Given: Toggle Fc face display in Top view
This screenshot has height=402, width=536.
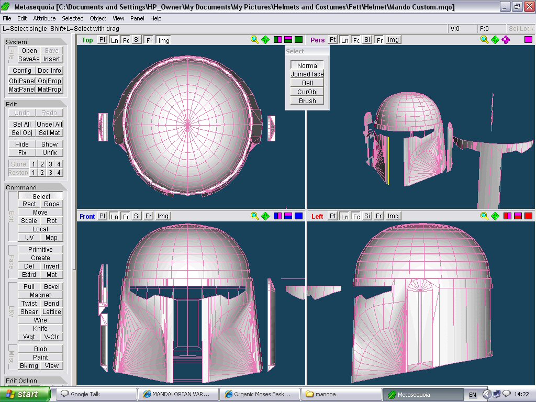Looking at the screenshot, I should pyautogui.click(x=126, y=40).
